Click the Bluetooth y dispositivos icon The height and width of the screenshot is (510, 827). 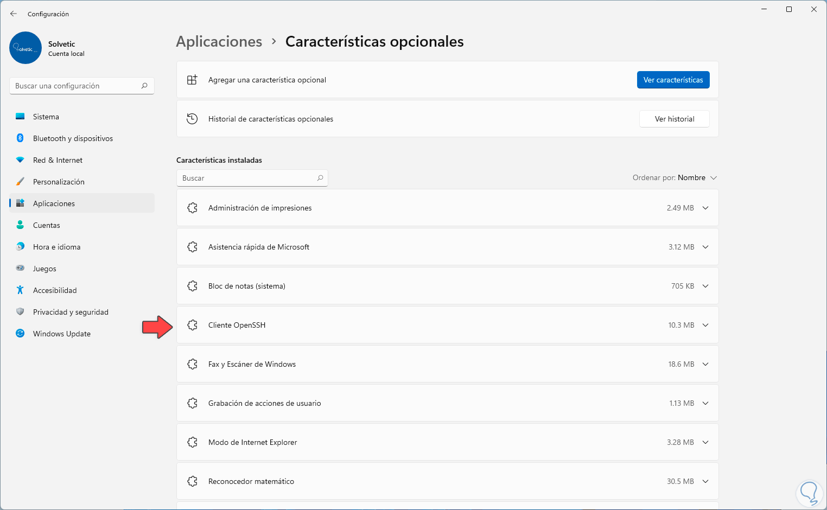click(20, 138)
